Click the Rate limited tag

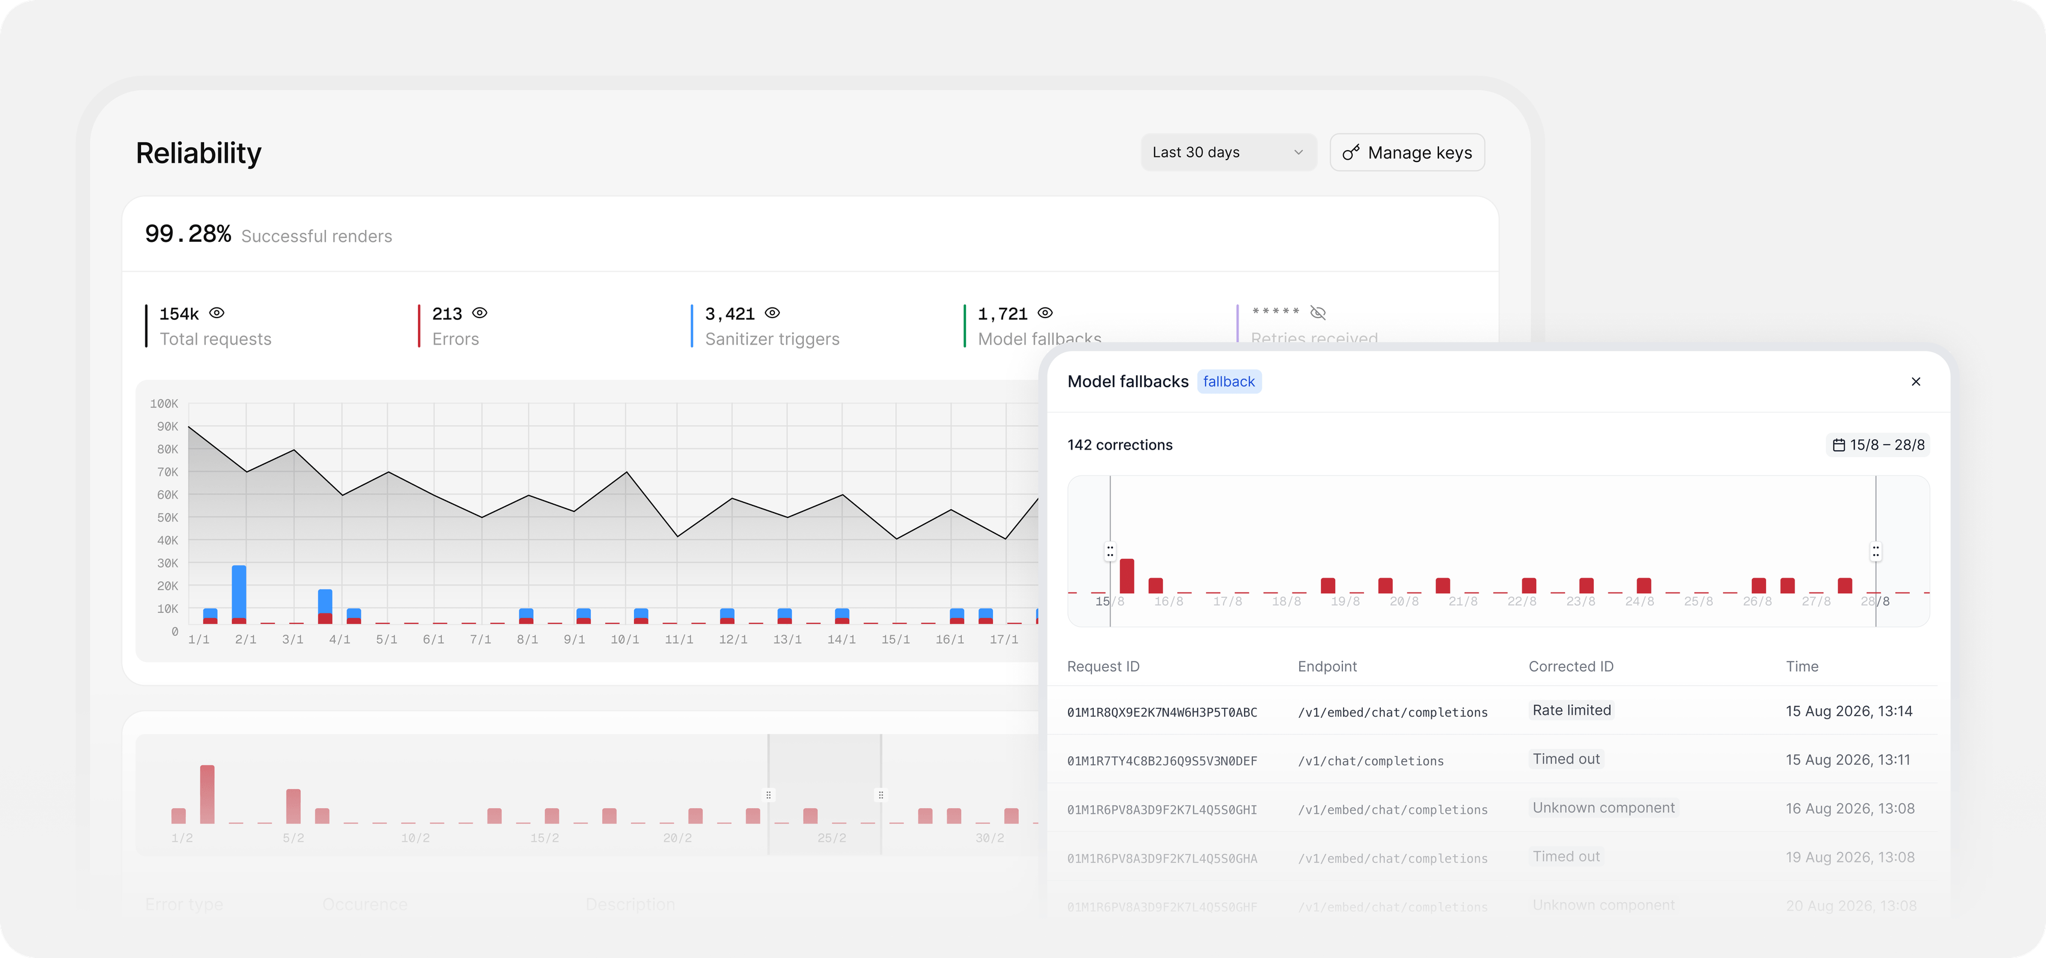pos(1571,710)
